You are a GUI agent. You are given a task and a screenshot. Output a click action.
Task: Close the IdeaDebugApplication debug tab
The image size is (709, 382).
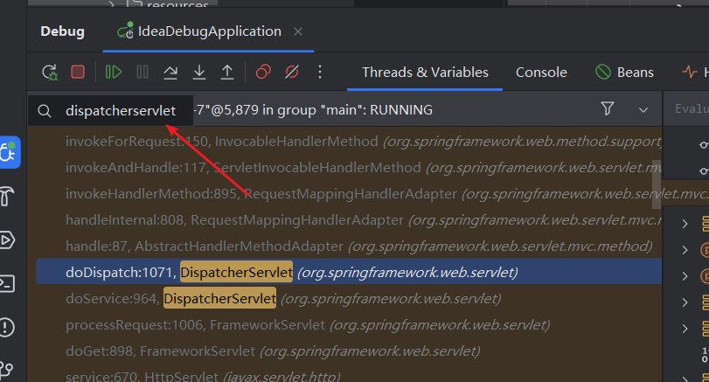(298, 31)
